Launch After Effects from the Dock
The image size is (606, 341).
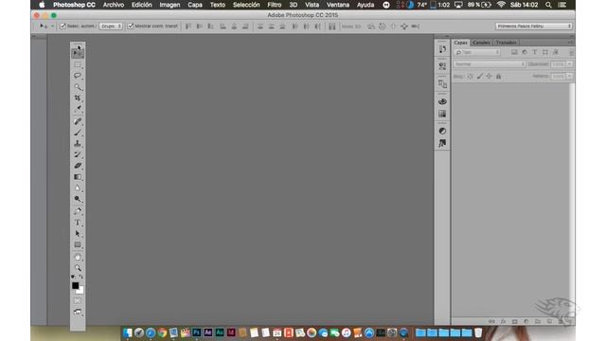[208, 332]
